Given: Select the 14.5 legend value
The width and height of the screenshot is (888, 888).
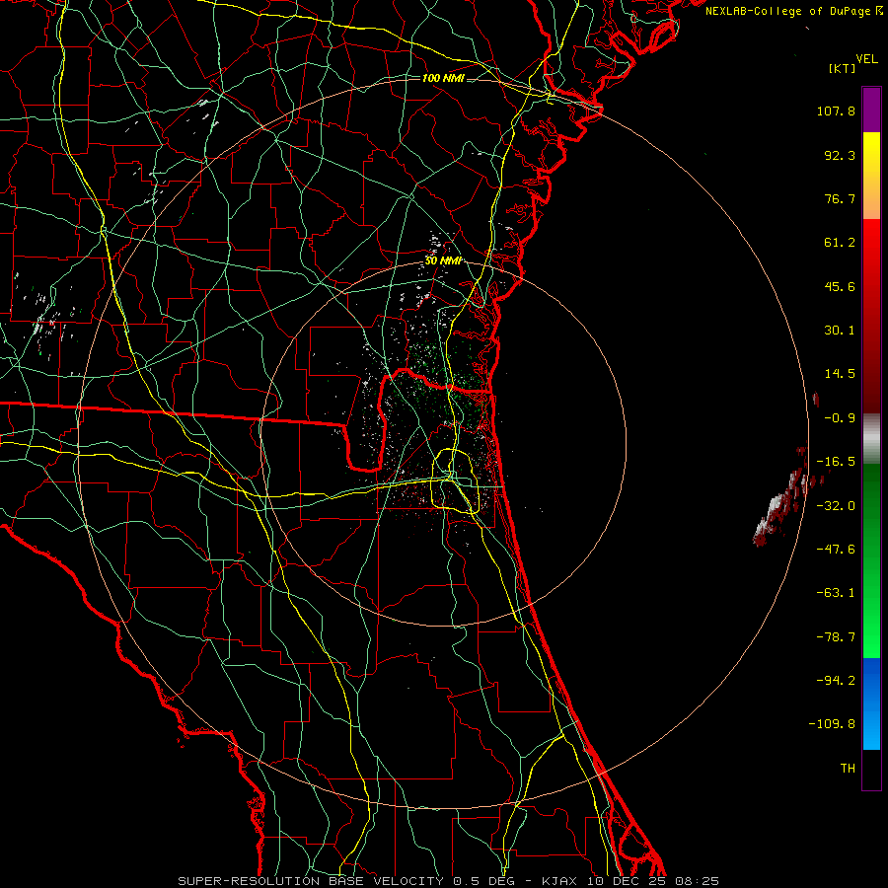Looking at the screenshot, I should click(840, 374).
